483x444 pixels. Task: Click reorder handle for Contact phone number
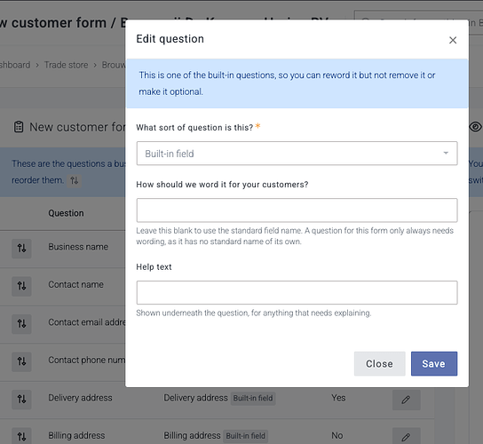[x=21, y=361]
